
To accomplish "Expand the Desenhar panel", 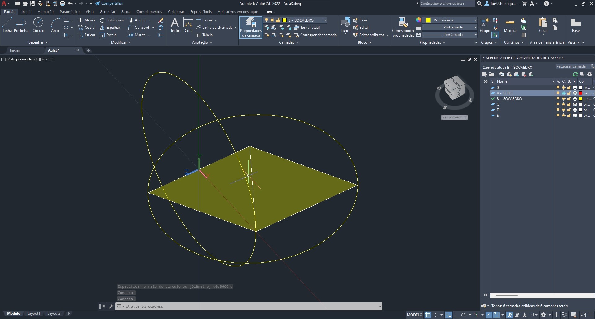I will (x=38, y=42).
